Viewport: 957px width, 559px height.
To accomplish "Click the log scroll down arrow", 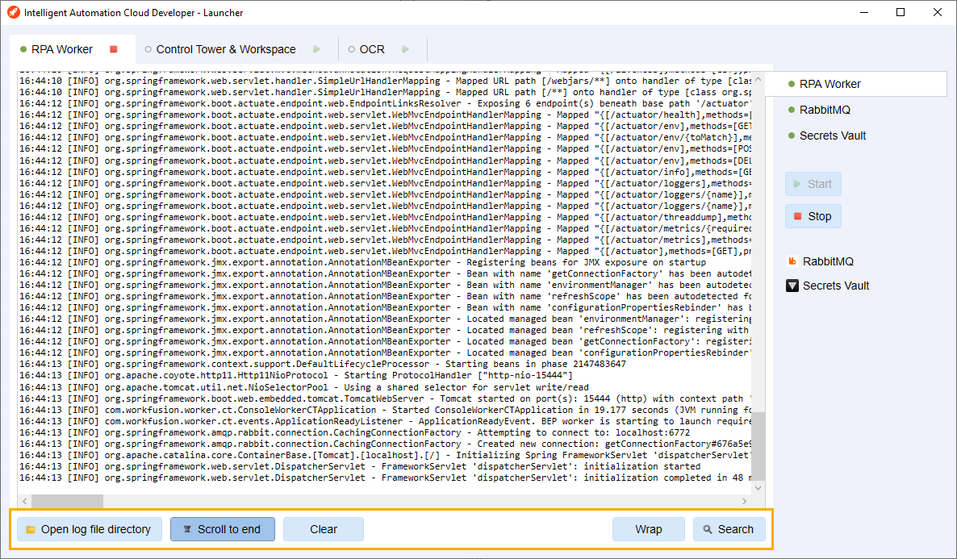I will point(758,487).
